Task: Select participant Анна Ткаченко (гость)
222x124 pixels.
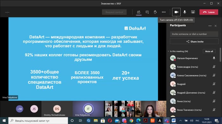Action: coord(193,110)
